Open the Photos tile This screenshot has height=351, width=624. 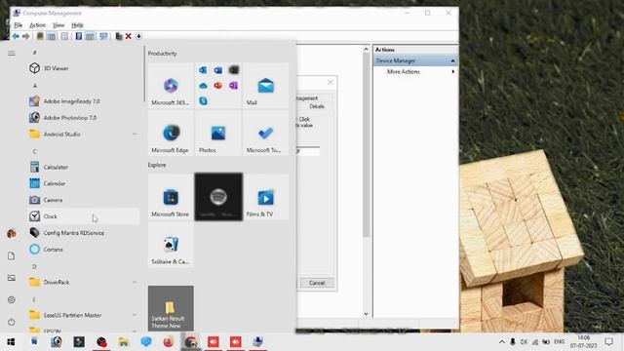pos(218,133)
